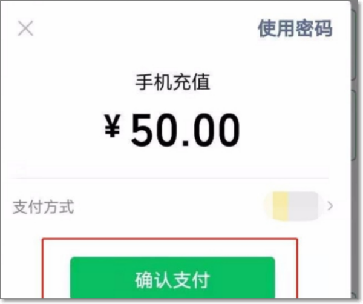Open the 支付方式 payment method row
Viewport: 363px width, 304px height.
172,207
